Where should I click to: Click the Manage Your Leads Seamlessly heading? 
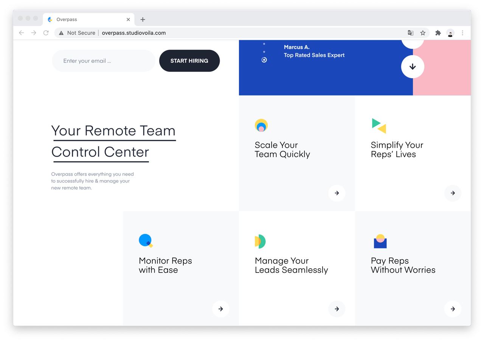(292, 265)
